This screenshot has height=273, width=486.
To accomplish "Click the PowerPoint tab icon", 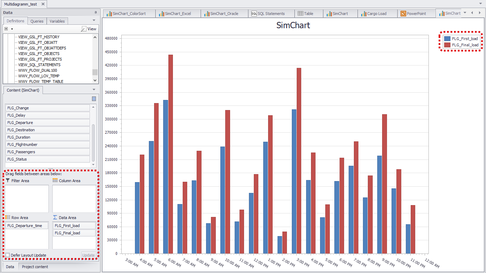I will point(403,14).
